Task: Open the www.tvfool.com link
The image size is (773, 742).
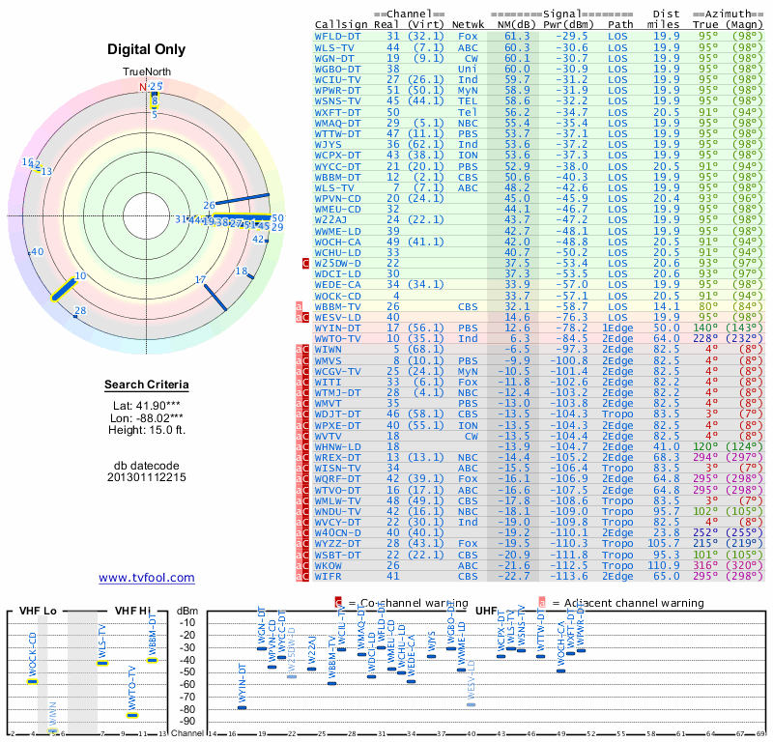Action: click(x=147, y=578)
